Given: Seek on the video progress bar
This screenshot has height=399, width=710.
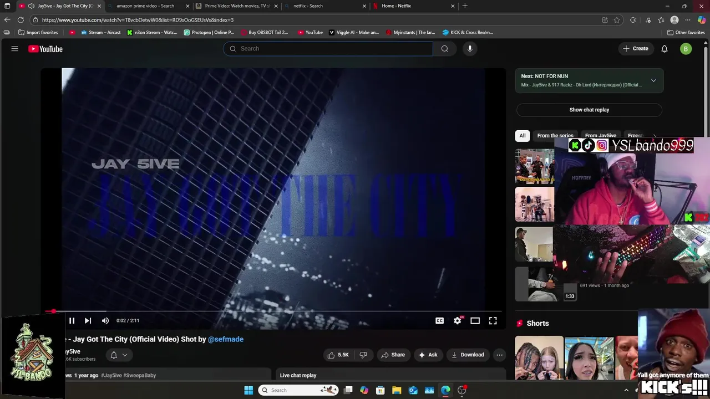Looking at the screenshot, I should [x=273, y=311].
